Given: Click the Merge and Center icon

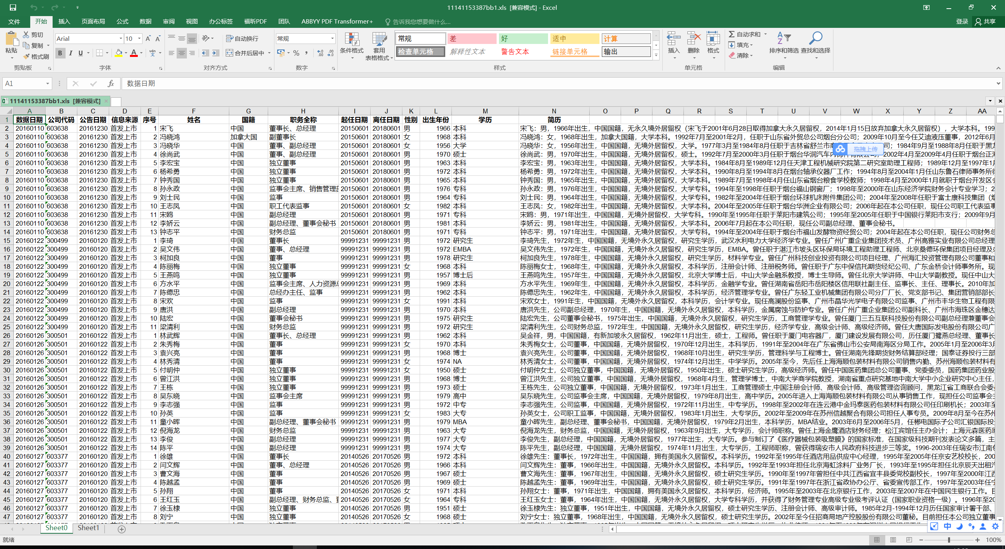Looking at the screenshot, I should coord(230,53).
